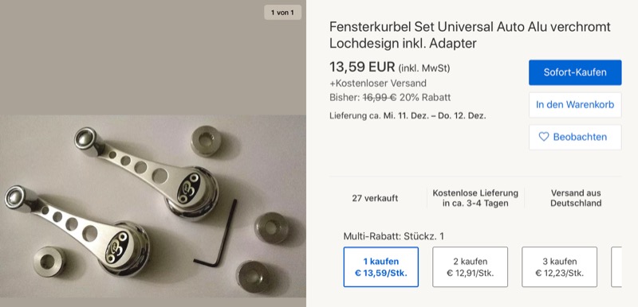Add item via In den Warenkorb
This screenshot has width=638, height=307.
click(575, 105)
